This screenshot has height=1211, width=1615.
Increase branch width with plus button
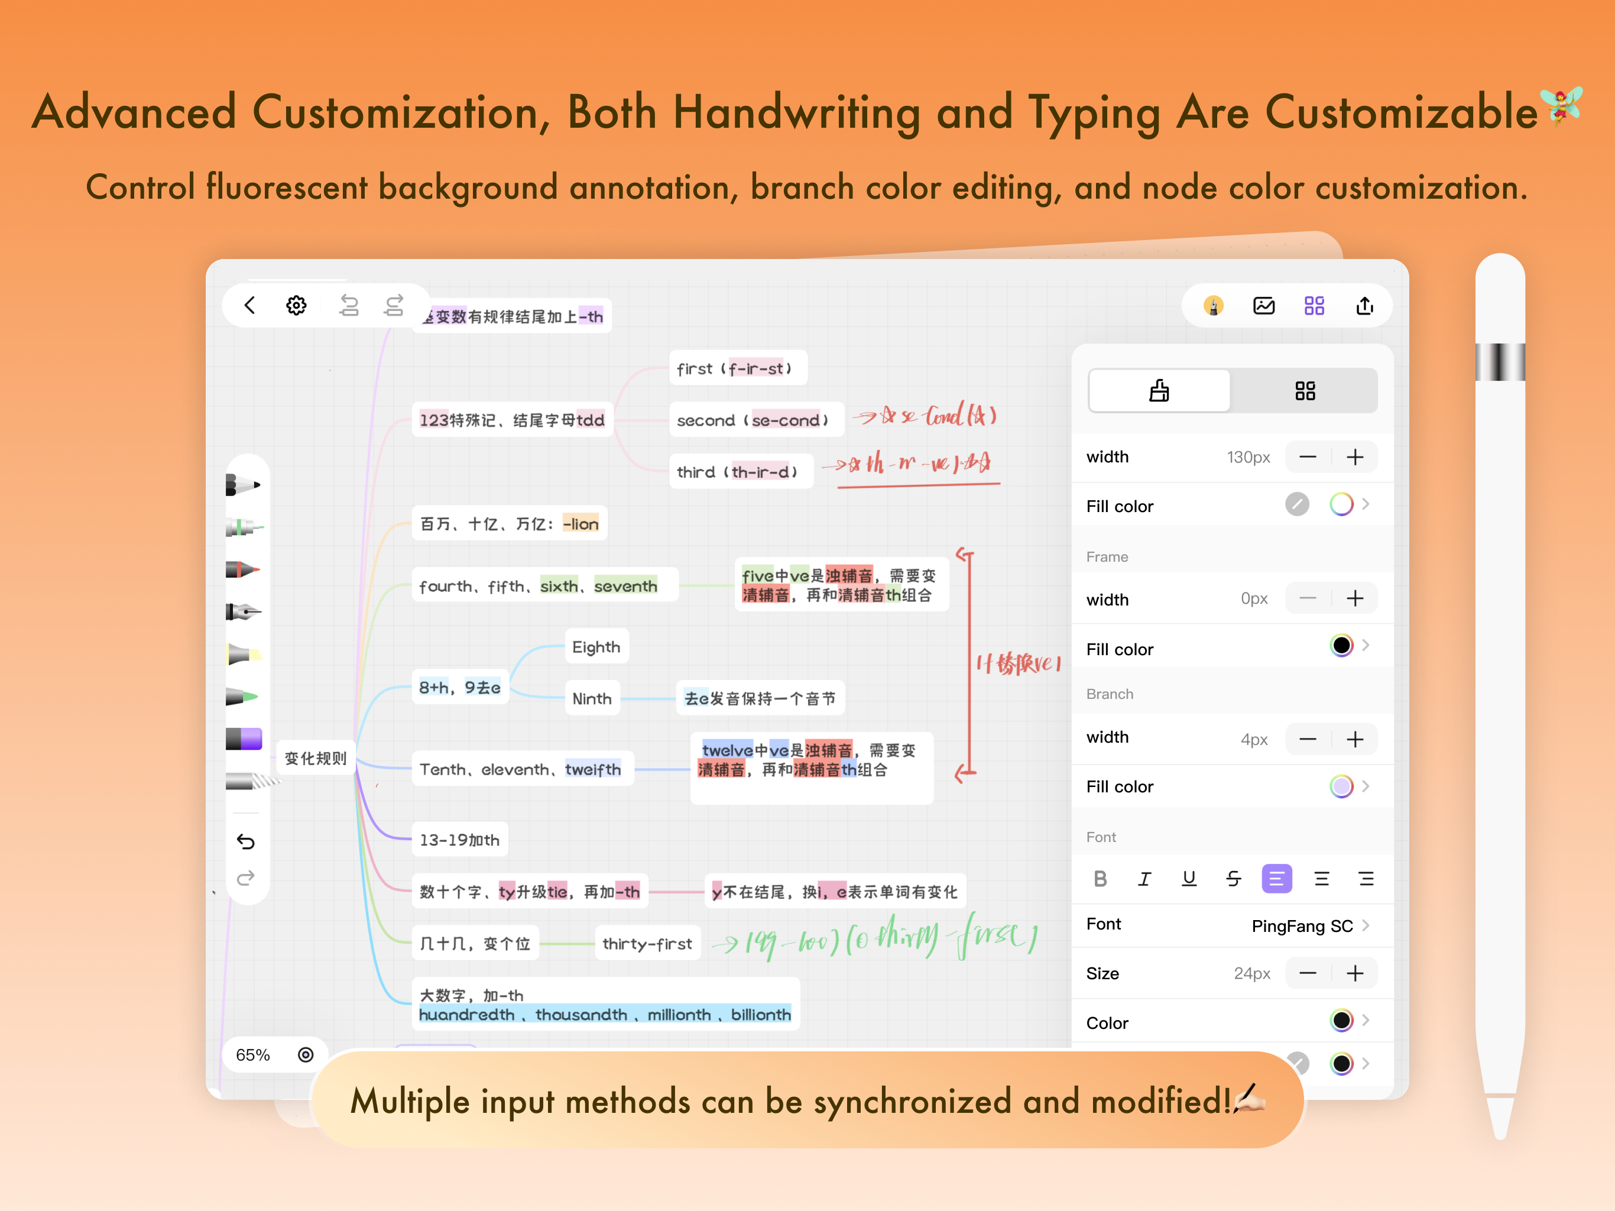pos(1355,739)
